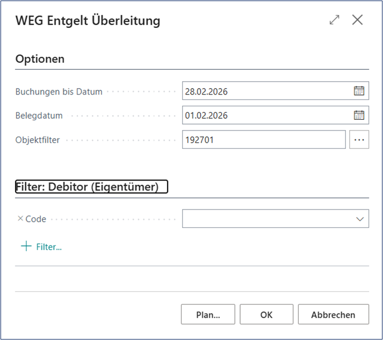Click the Plan... button
Viewport: 383px width, 340px height.
[208, 315]
